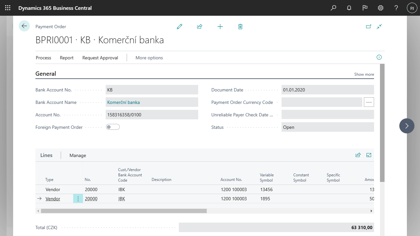Show the FactBox information pane icon

[x=379, y=57]
